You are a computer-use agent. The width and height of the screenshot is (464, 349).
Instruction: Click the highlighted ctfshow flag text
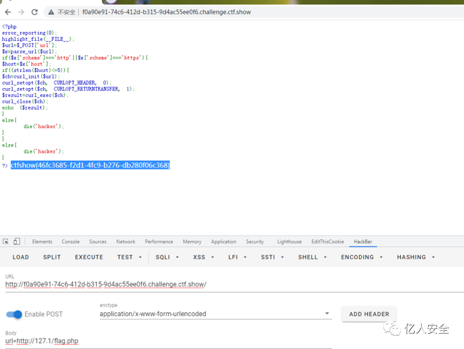90,165
